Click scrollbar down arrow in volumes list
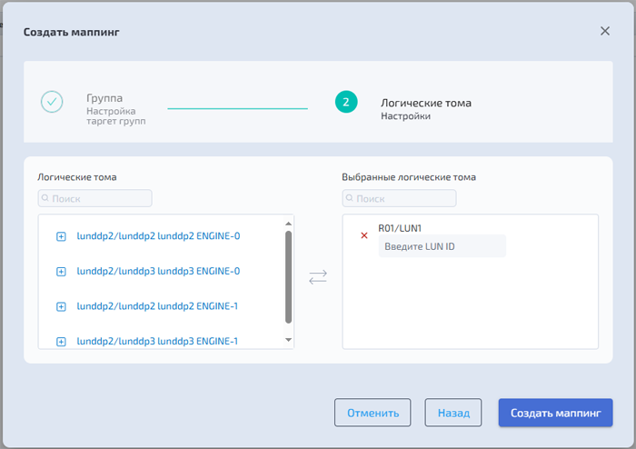636x449 pixels. pyautogui.click(x=288, y=340)
